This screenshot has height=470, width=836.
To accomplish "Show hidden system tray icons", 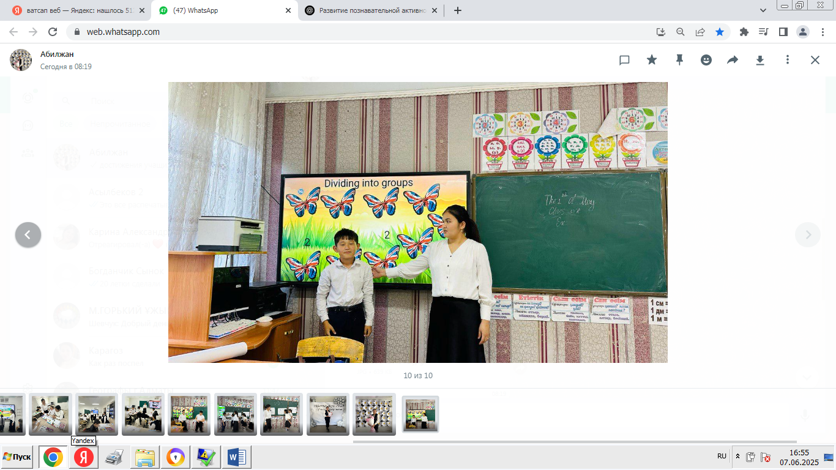I will [x=737, y=457].
